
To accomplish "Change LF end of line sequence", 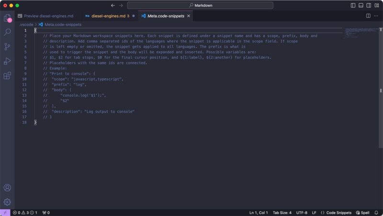I will click(314, 213).
